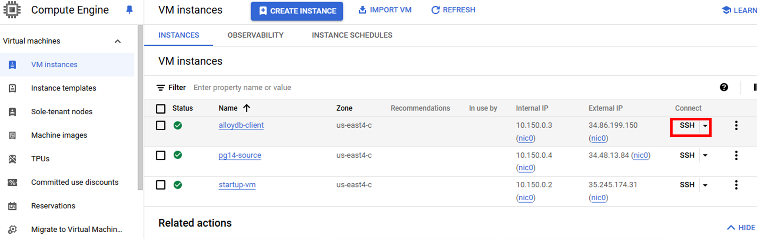This screenshot has height=239, width=757.
Task: Click the Committed use discounts percent icon
Action: click(12, 182)
